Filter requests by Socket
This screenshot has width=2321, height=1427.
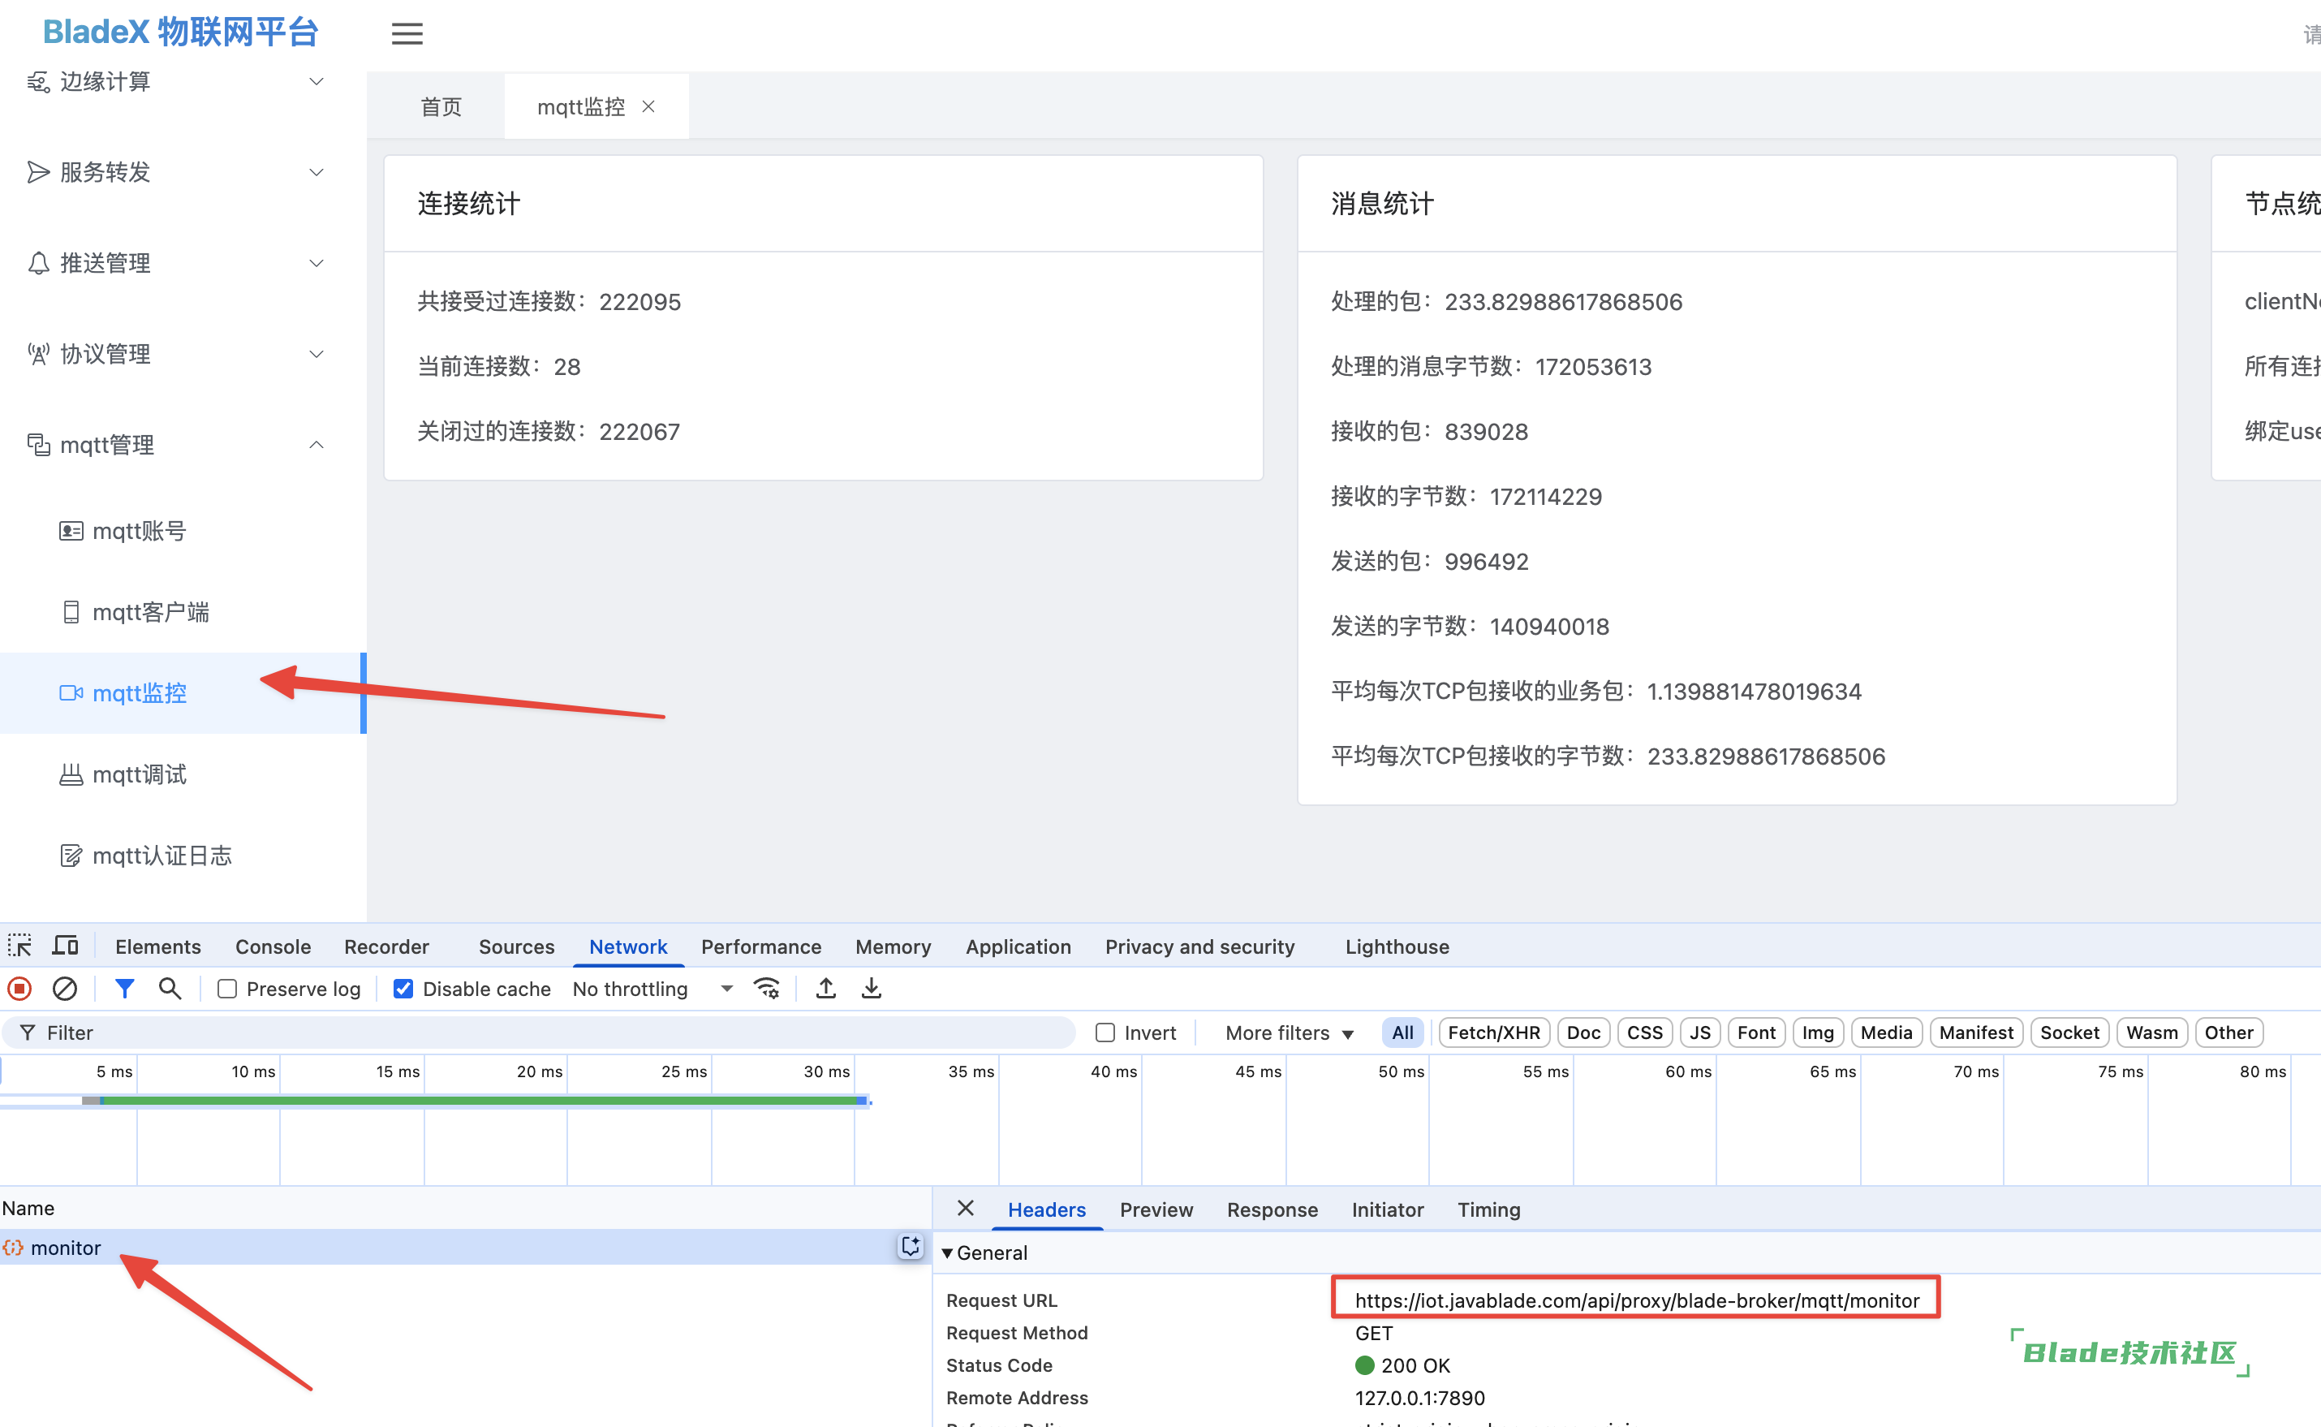(2069, 1033)
